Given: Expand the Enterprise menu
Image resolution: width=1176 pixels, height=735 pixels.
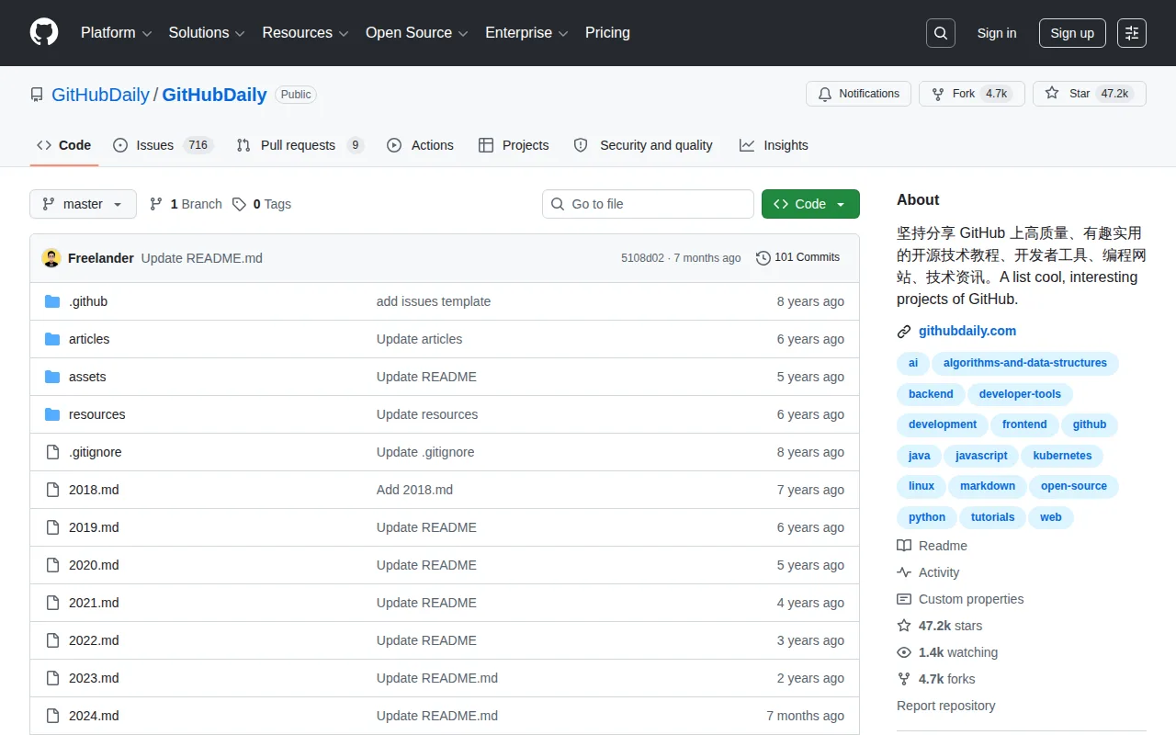Looking at the screenshot, I should click(x=526, y=33).
